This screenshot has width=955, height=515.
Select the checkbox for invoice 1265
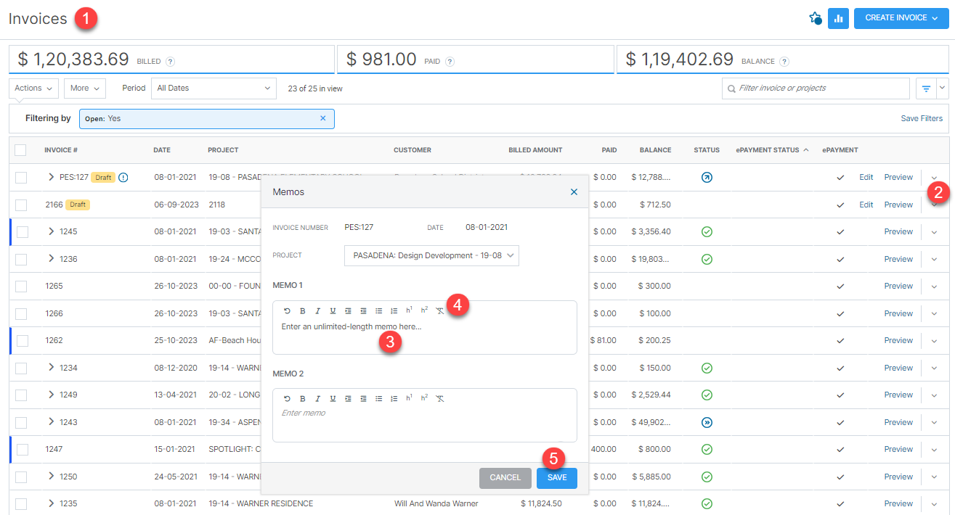(20, 286)
